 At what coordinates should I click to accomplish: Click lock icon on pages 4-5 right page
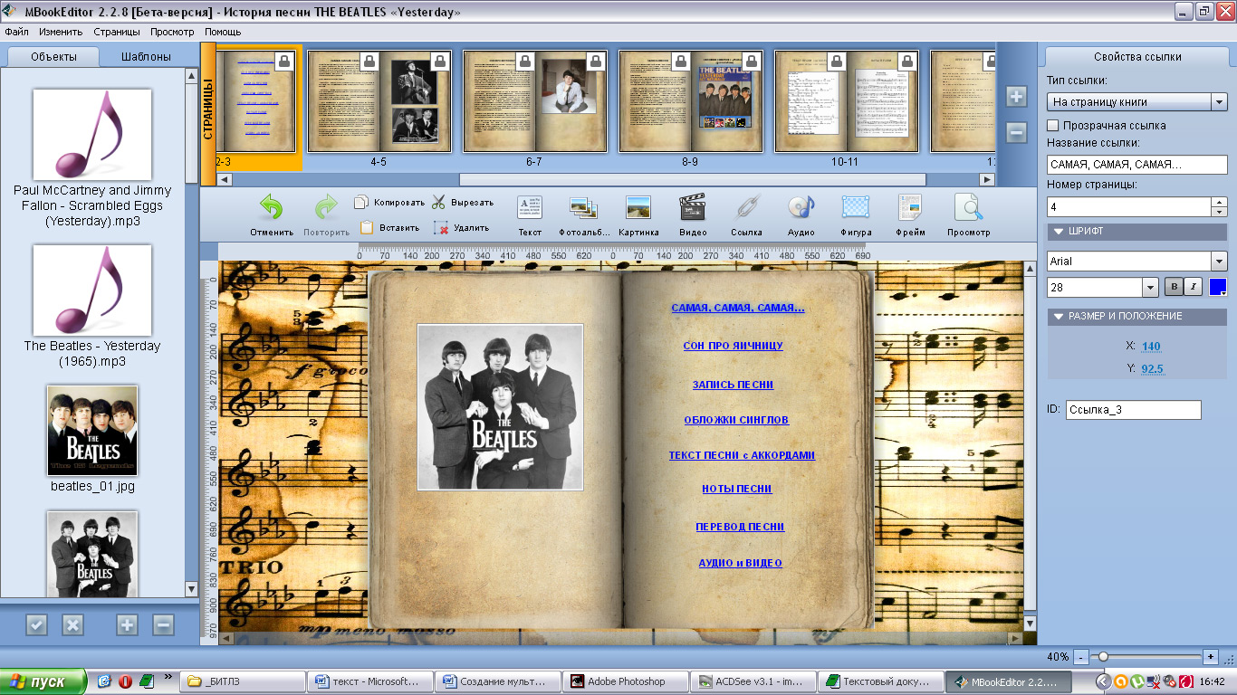439,62
